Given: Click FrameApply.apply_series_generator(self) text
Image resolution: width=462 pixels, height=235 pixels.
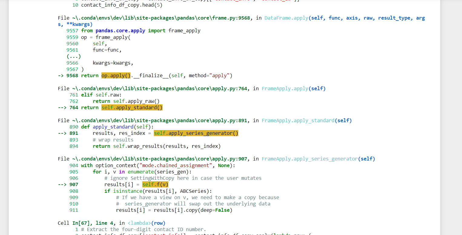Looking at the screenshot, I should [x=318, y=159].
